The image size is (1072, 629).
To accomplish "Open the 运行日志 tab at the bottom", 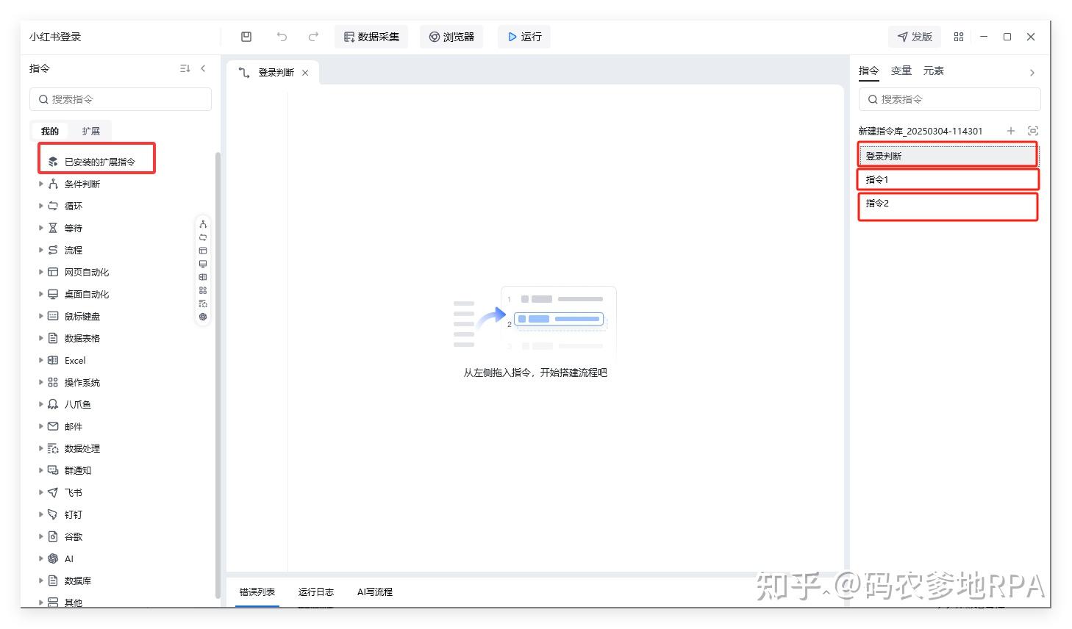I will point(315,591).
